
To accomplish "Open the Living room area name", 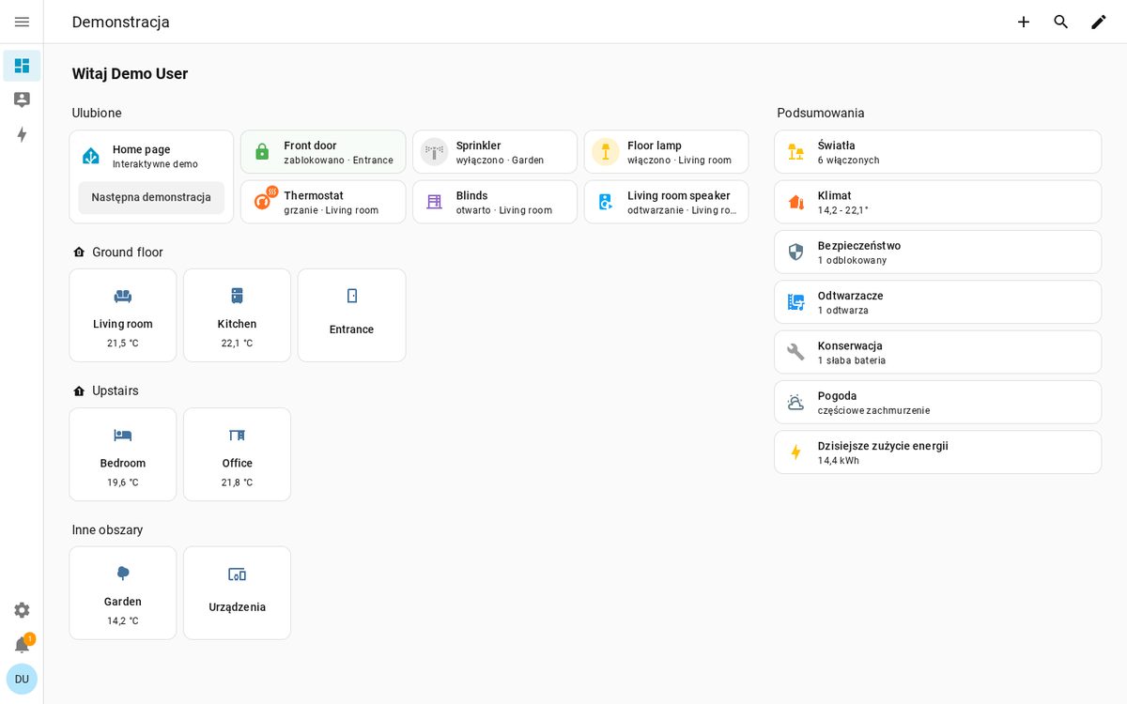I will tap(123, 324).
